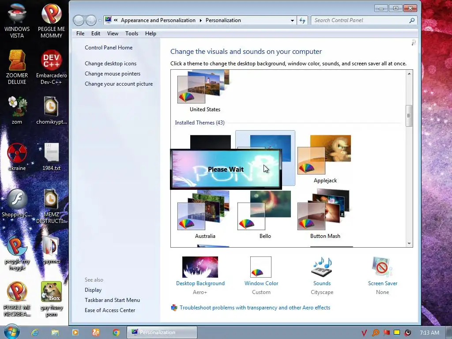Click the theme list scroll up arrow
Viewport: 452px width, 339px height.
409,74
